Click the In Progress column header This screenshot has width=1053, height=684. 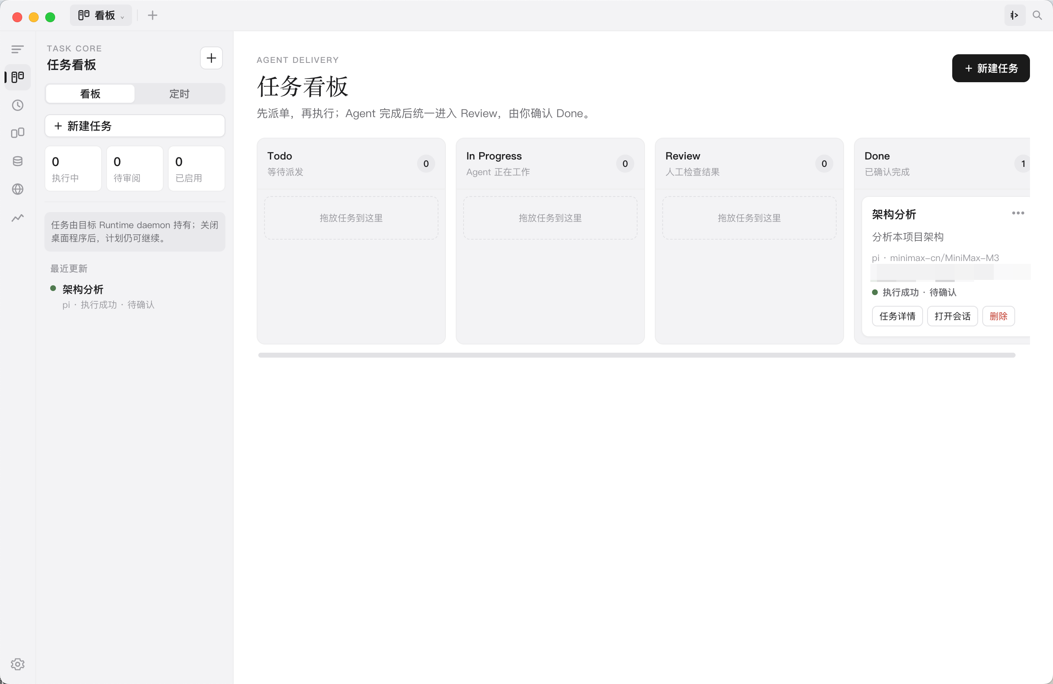tap(550, 164)
